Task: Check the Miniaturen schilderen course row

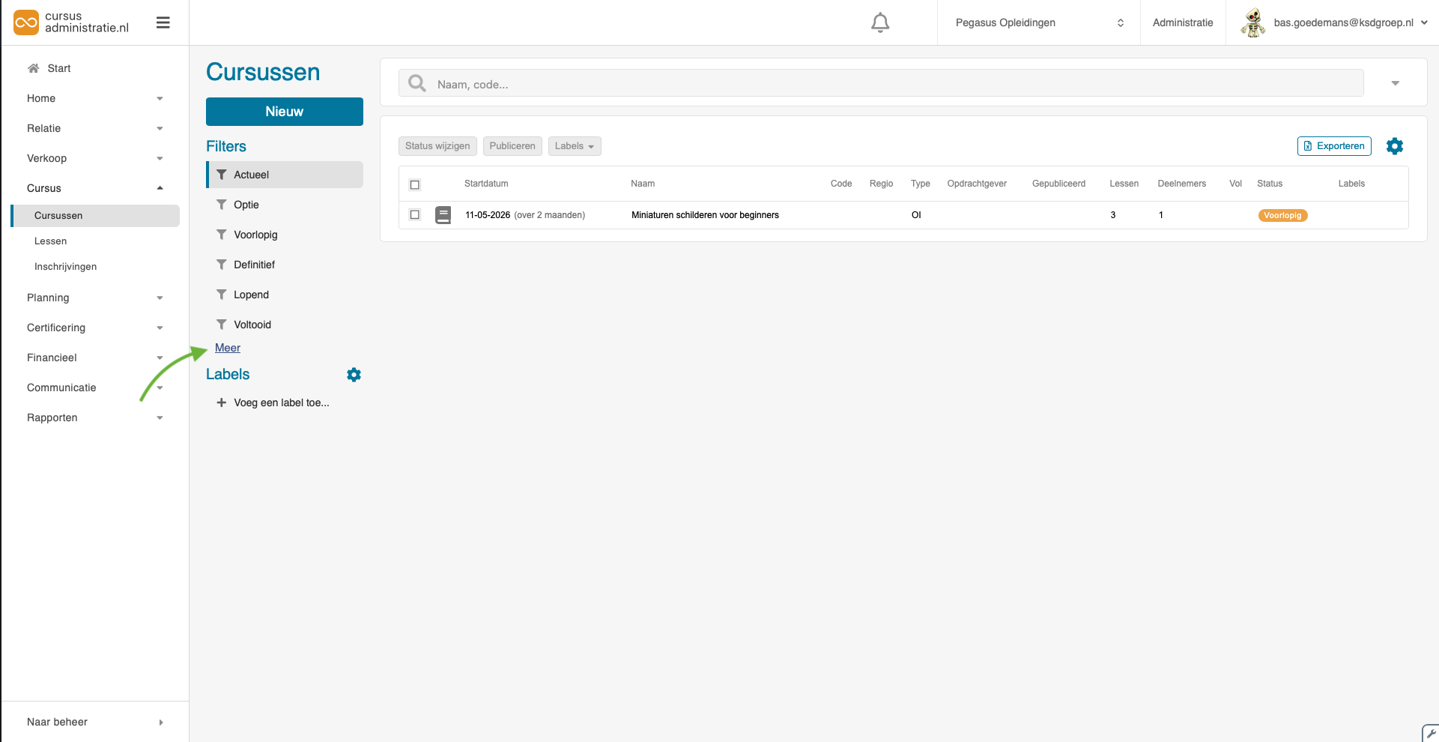Action: click(x=415, y=215)
